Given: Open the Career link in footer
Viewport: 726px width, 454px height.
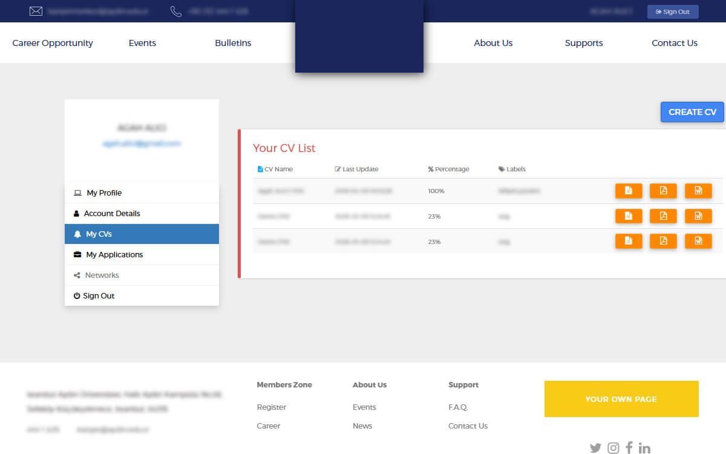Looking at the screenshot, I should pyautogui.click(x=269, y=426).
